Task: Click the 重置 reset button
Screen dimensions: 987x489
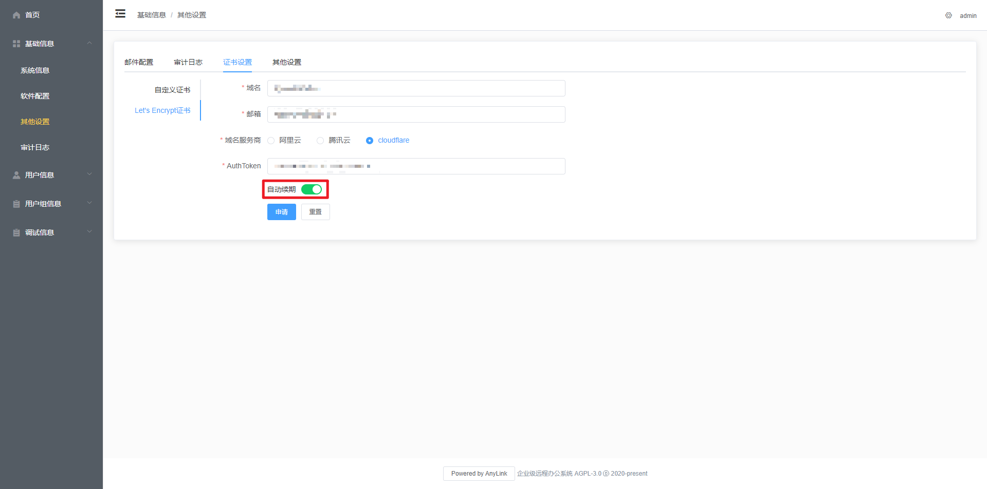Action: pyautogui.click(x=315, y=212)
